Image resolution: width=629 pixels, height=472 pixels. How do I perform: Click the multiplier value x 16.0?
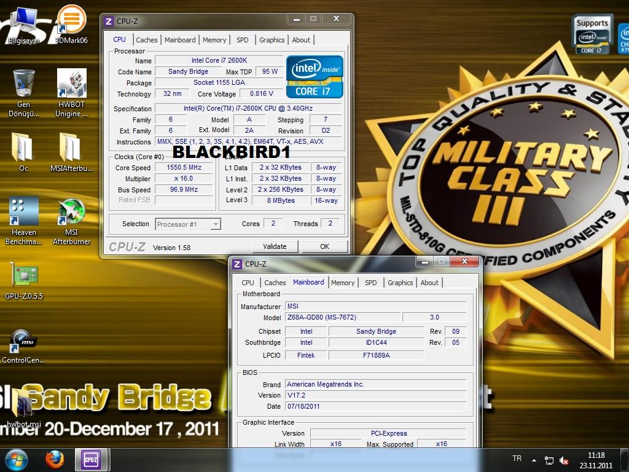pyautogui.click(x=184, y=179)
